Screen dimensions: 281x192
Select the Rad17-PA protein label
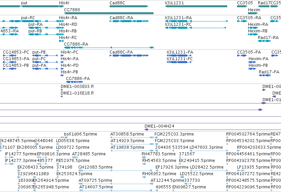pos(269,72)
